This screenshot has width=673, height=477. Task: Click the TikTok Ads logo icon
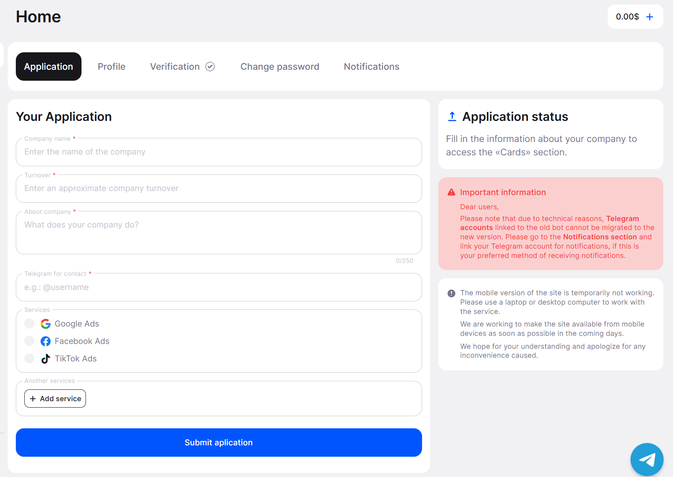click(x=45, y=359)
